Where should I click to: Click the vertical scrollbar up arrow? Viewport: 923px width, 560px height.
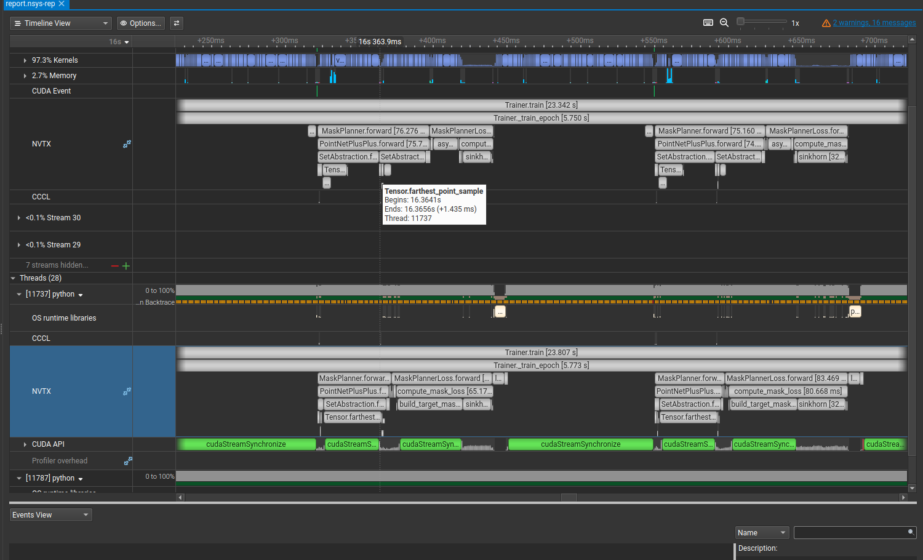click(912, 41)
